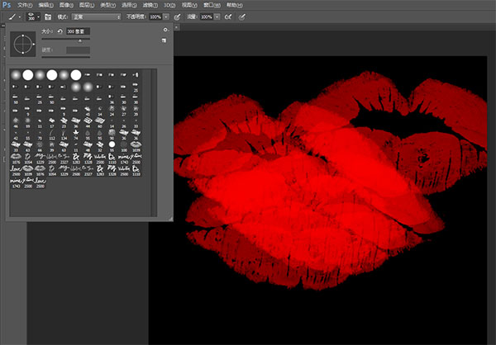Click the Ps application logo
This screenshot has height=345, width=496.
pyautogui.click(x=7, y=4)
